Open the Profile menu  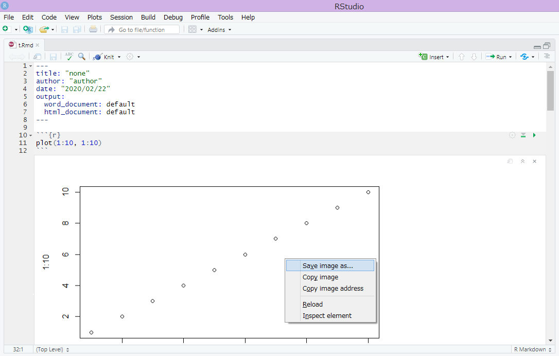(x=200, y=17)
